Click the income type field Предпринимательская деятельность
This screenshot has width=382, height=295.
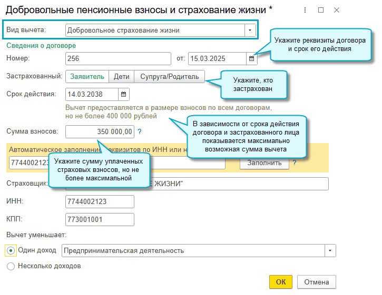pyautogui.click(x=193, y=250)
